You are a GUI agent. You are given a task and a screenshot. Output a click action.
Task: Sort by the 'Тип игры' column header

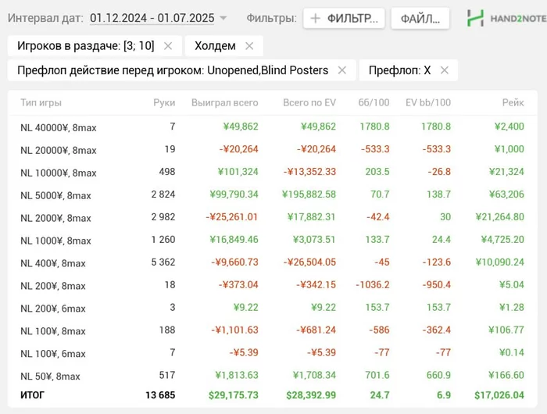point(41,102)
